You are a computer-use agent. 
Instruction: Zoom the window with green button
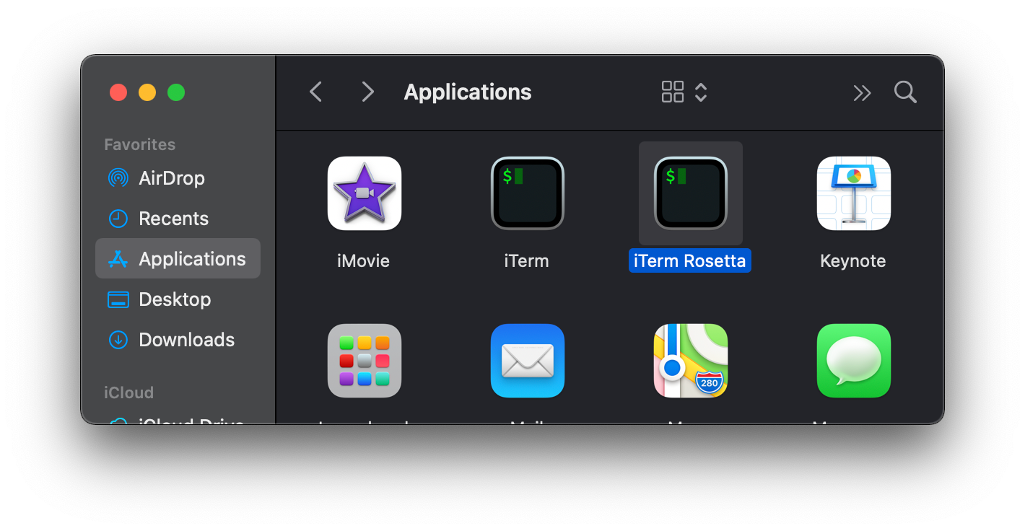[x=176, y=92]
